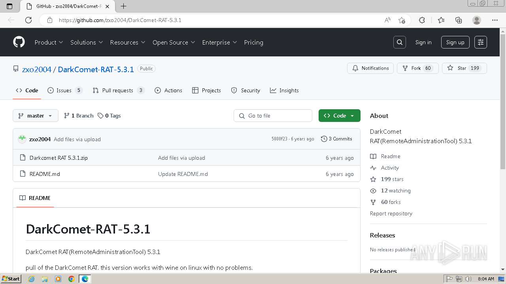Switch to the Pull requests tab
This screenshot has height=284, width=506.
pos(118,90)
